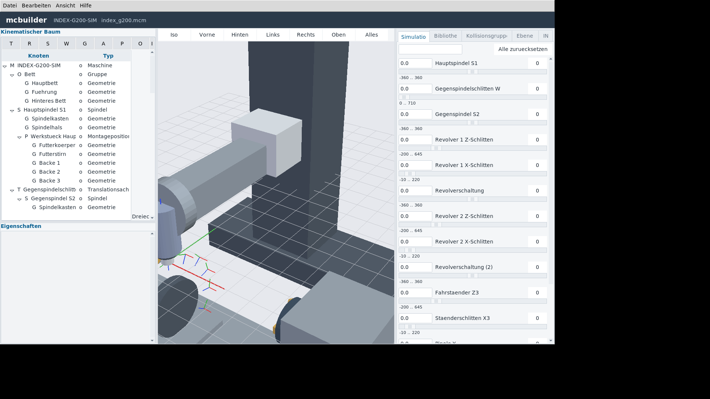Open the Datei menu
Screen dimensions: 710x399
pyautogui.click(x=10, y=6)
